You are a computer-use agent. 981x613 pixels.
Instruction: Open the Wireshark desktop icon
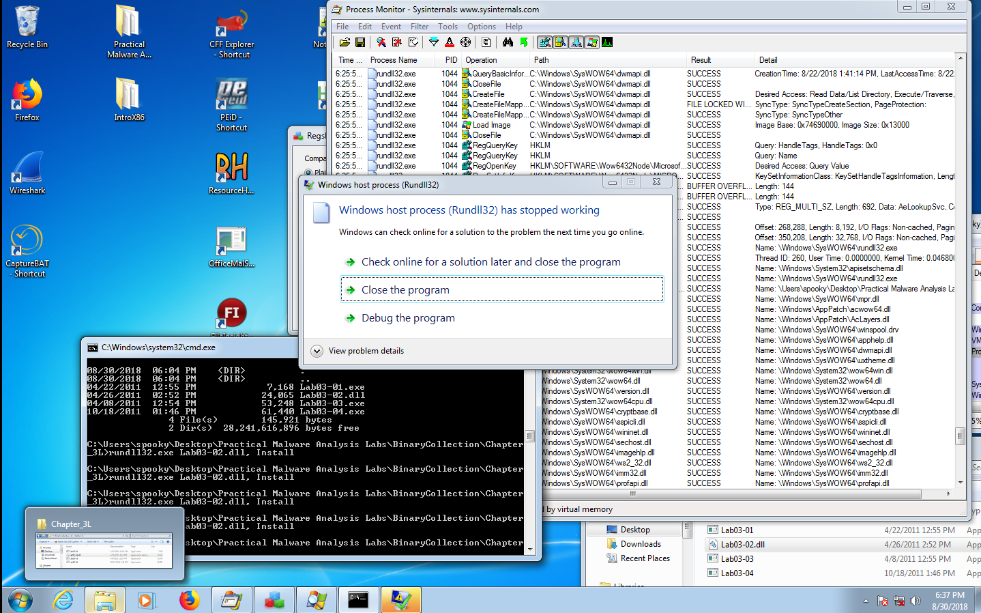point(27,173)
